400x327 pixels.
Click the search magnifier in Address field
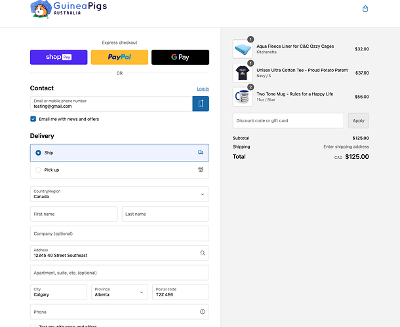[x=203, y=253]
